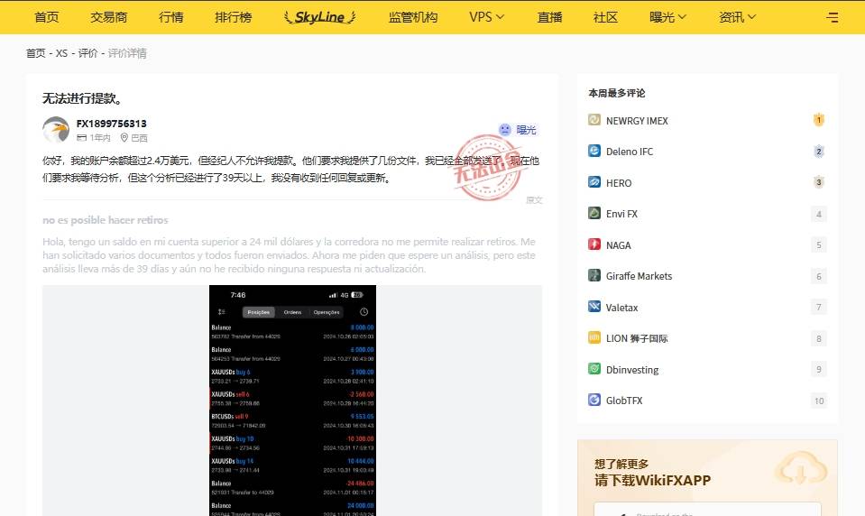Open username FX1899756313 profile link
Screen dimensions: 865x516
click(x=112, y=124)
